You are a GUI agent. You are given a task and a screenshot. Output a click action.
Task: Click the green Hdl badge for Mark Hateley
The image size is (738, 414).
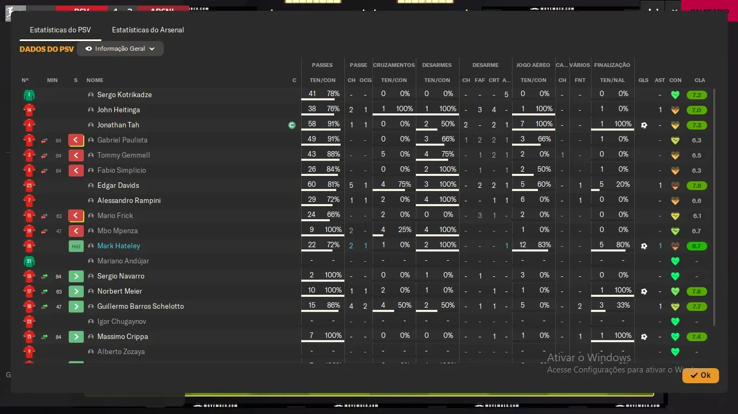[76, 246]
